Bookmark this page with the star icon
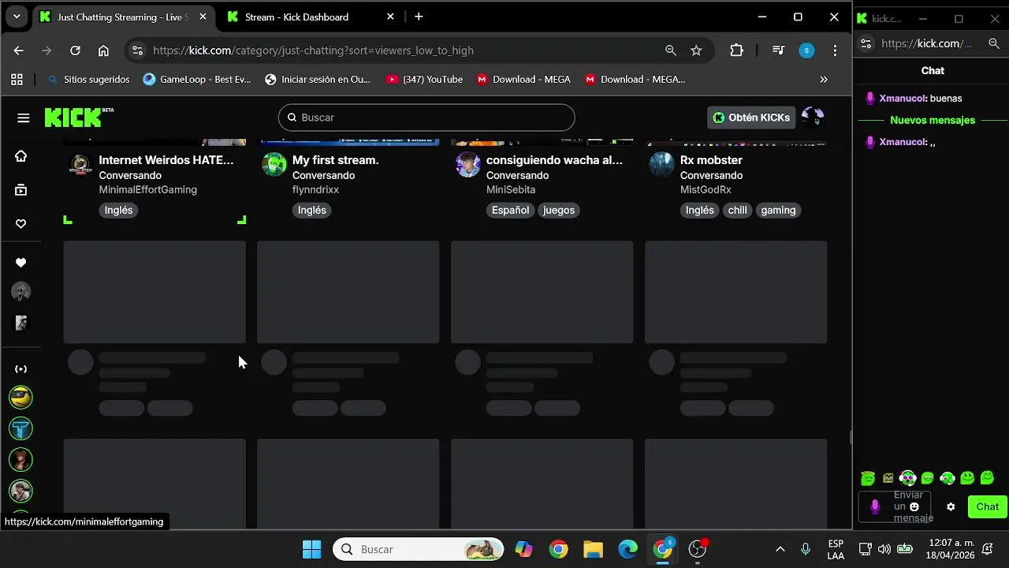The image size is (1009, 568). pyautogui.click(x=696, y=50)
